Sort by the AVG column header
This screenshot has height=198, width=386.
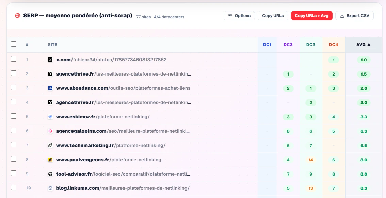pyautogui.click(x=363, y=45)
